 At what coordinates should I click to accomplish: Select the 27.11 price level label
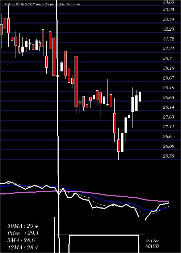pos(169,126)
